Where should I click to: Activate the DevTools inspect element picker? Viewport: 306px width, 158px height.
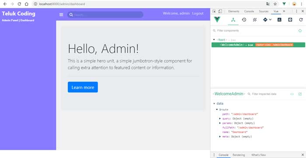click(x=214, y=11)
